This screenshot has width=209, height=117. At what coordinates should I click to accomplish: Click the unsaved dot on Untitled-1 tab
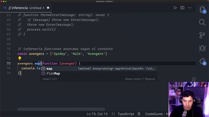point(48,8)
